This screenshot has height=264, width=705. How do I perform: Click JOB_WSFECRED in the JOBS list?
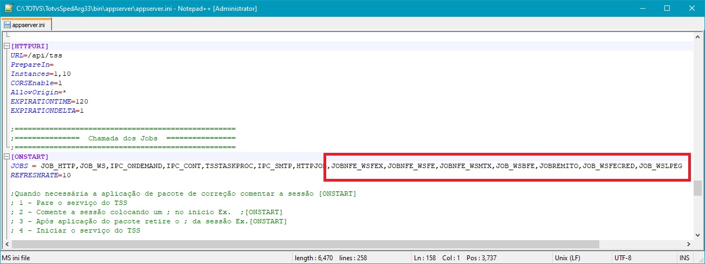pyautogui.click(x=609, y=166)
